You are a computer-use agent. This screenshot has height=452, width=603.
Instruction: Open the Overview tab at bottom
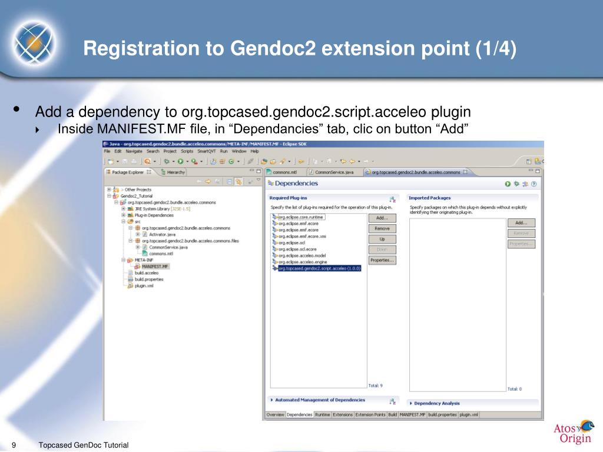click(x=276, y=415)
